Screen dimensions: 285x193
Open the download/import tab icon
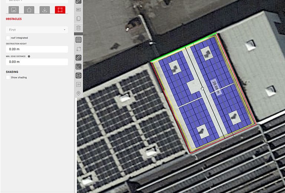(x=45, y=10)
